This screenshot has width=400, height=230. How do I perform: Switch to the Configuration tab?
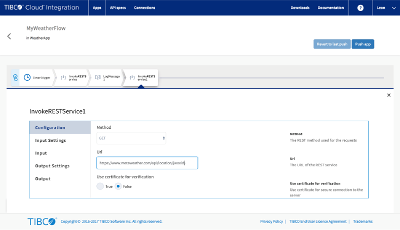click(60, 127)
